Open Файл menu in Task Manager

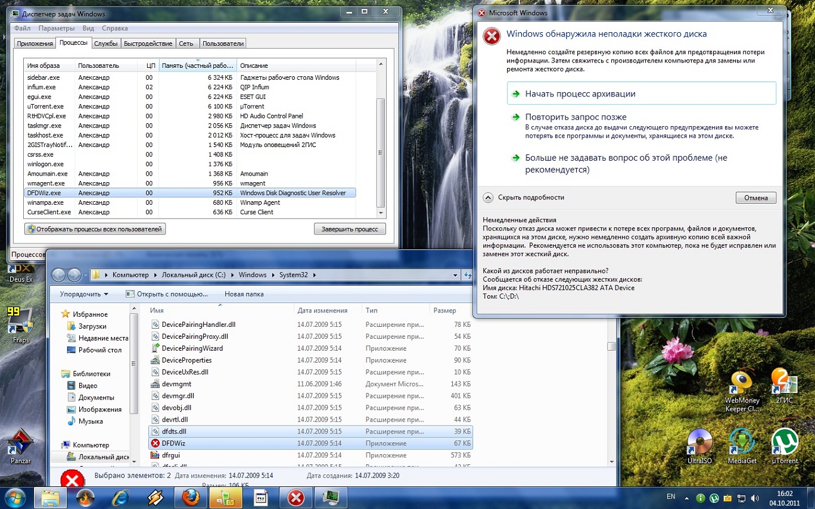pos(23,28)
